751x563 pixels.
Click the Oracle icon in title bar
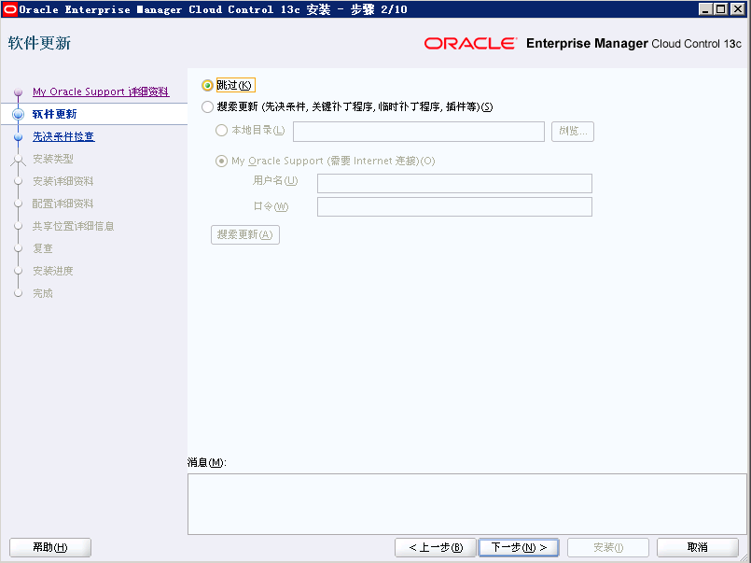pyautogui.click(x=9, y=9)
